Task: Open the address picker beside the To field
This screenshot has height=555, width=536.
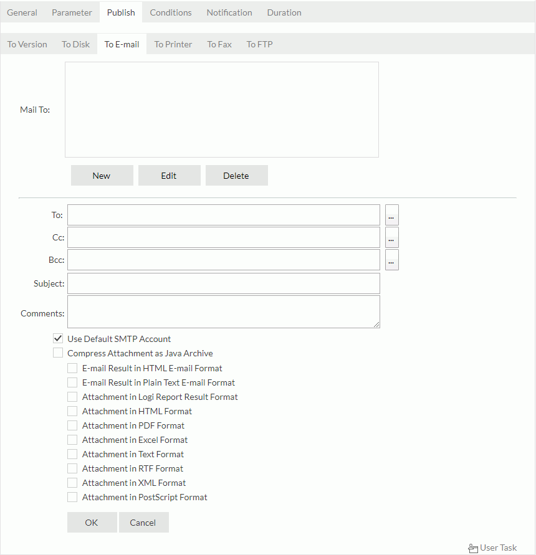Action: click(x=391, y=215)
